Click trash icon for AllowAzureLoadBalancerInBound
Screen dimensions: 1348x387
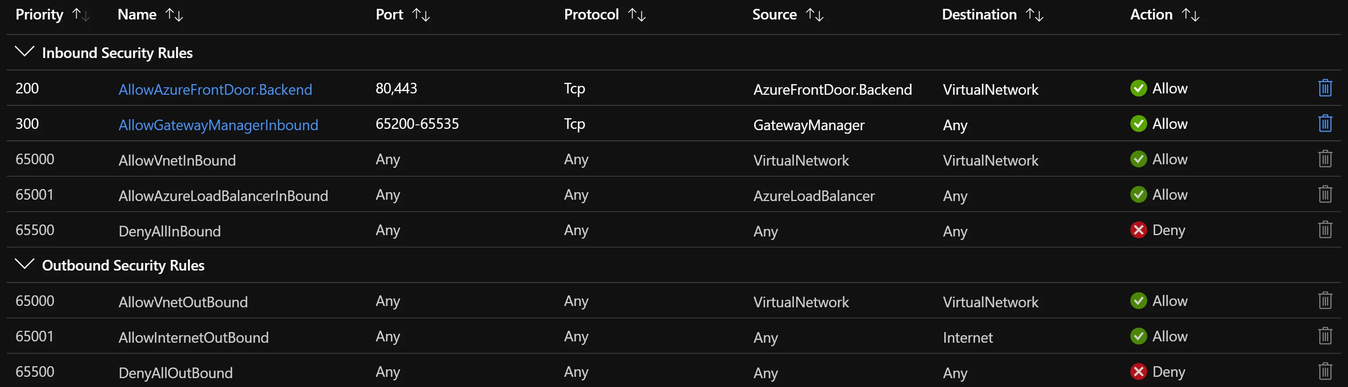[1325, 194]
